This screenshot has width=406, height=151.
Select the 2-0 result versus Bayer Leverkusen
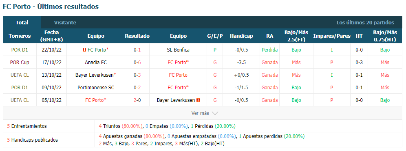pyautogui.click(x=137, y=100)
